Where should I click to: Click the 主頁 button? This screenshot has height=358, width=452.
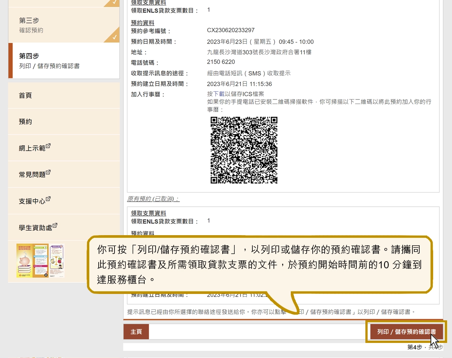pyautogui.click(x=136, y=331)
